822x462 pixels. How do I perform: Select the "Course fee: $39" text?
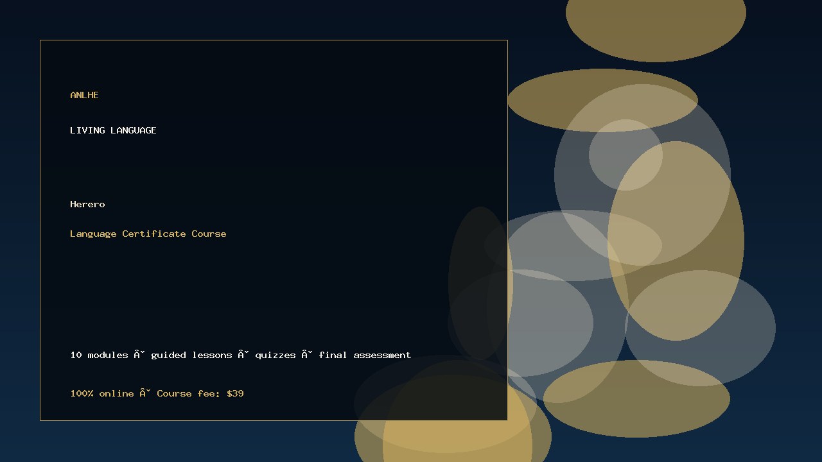200,393
